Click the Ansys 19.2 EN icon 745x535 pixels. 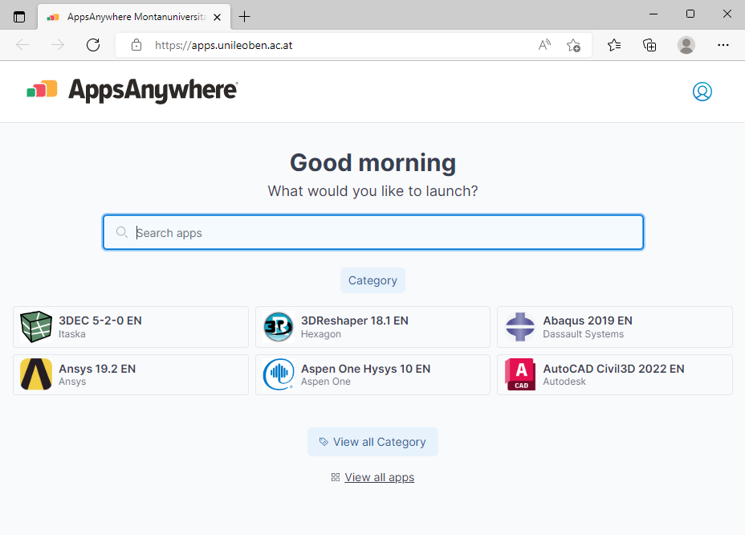click(36, 374)
